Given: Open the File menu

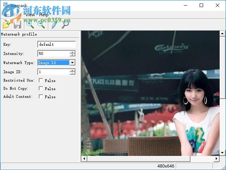Looking at the screenshot, I should [6, 15].
